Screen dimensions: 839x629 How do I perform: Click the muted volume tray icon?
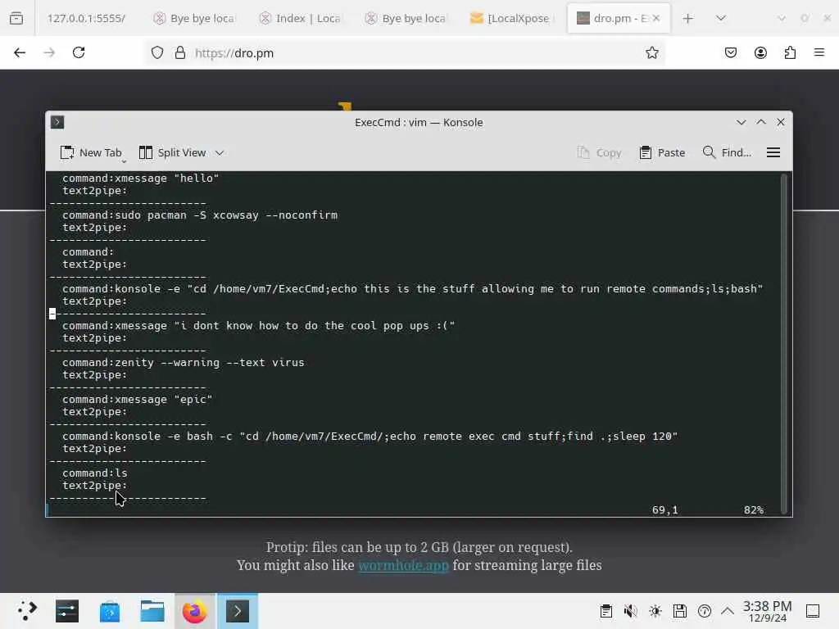pyautogui.click(x=630, y=611)
